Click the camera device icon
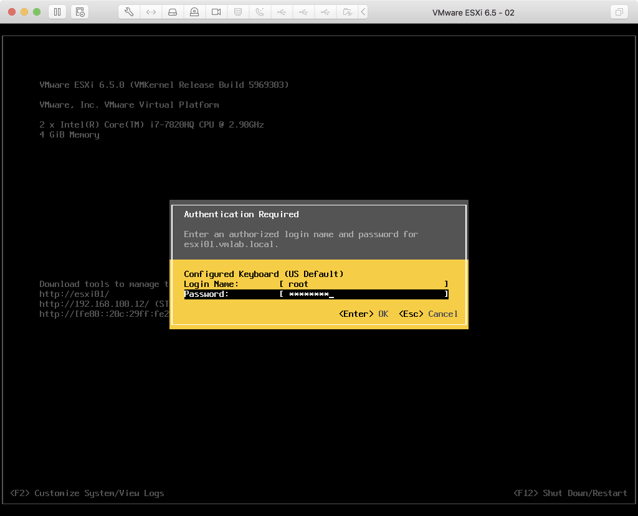 (x=216, y=12)
